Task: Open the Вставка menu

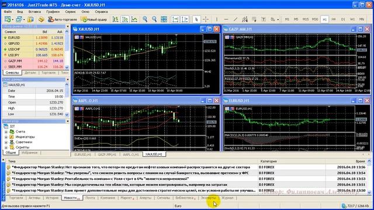Action: (34, 12)
